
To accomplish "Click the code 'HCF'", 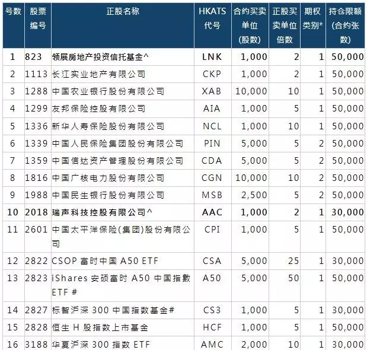I will 212,327.
